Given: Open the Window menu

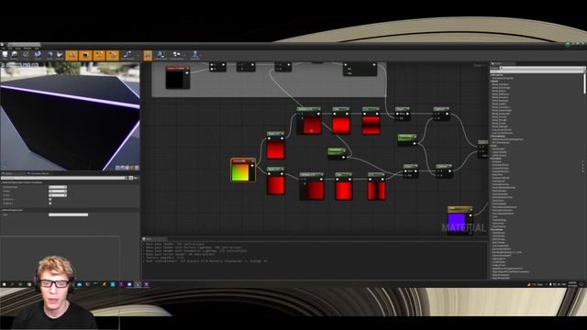Looking at the screenshot, I should pyautogui.click(x=28, y=49).
